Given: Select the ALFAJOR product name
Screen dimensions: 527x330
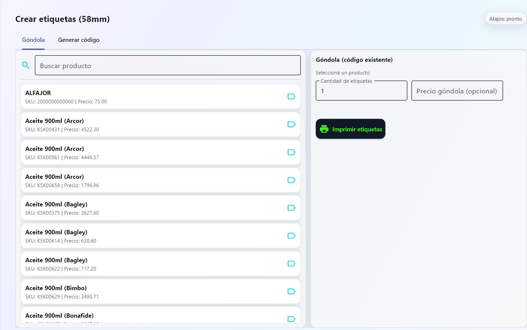Looking at the screenshot, I should pos(38,93).
